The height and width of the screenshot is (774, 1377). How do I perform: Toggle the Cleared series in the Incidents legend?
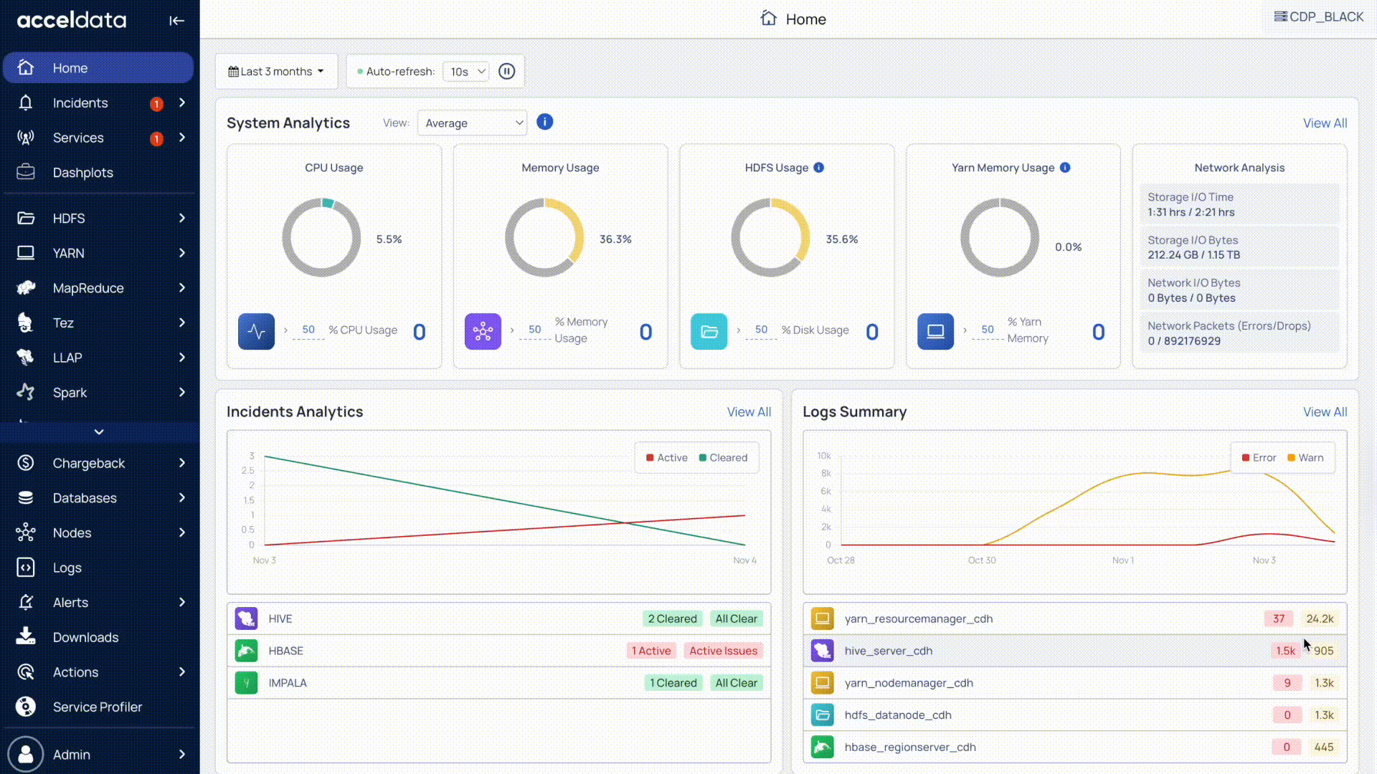tap(723, 458)
